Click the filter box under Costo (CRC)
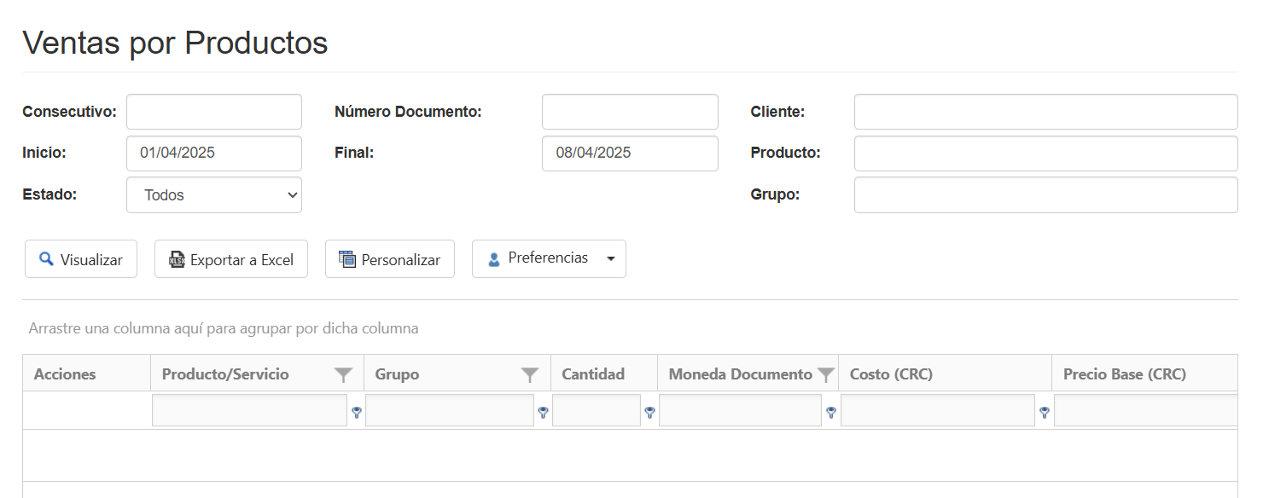Image resolution: width=1269 pixels, height=498 pixels. pyautogui.click(x=938, y=411)
